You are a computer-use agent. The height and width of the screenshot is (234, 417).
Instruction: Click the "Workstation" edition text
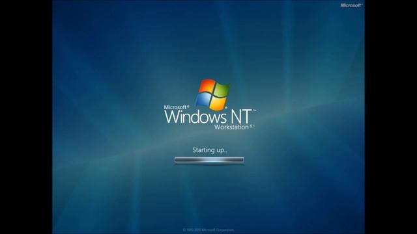[x=231, y=127]
